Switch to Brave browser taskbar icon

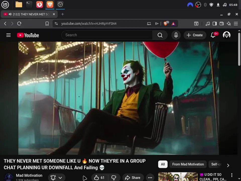point(50,5)
